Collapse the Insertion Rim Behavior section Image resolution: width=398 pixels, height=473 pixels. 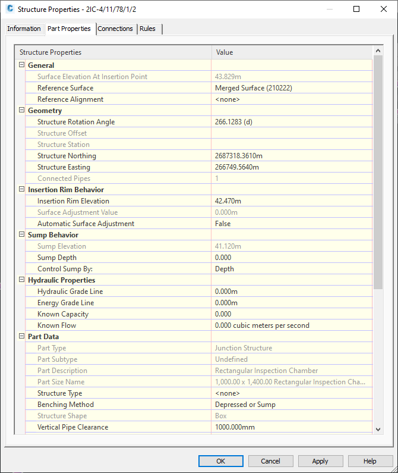point(21,189)
